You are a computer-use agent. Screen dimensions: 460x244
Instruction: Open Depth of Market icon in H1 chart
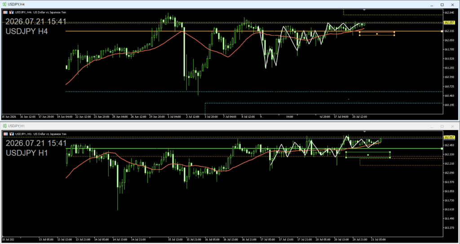pos(12,134)
